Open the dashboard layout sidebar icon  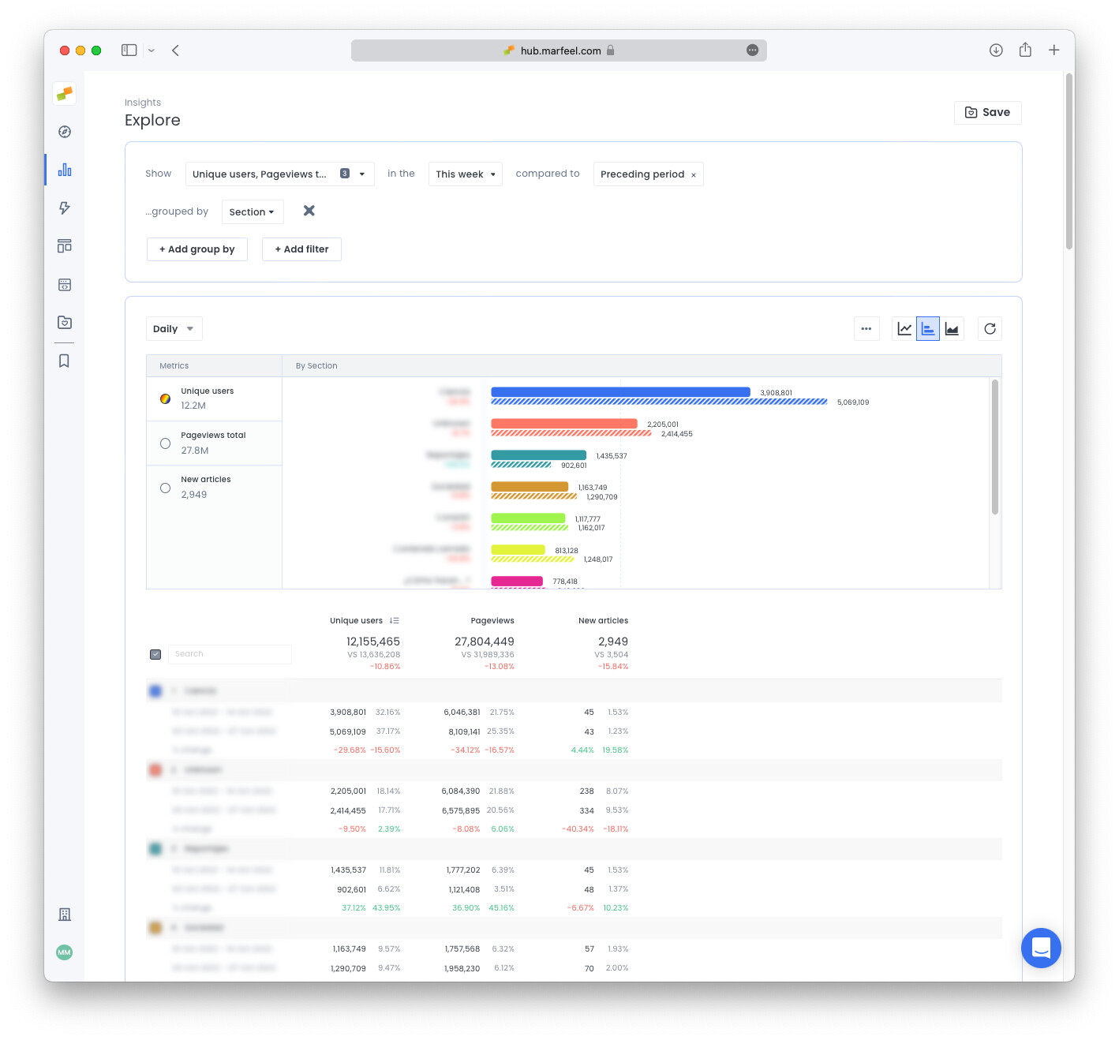pyautogui.click(x=65, y=246)
